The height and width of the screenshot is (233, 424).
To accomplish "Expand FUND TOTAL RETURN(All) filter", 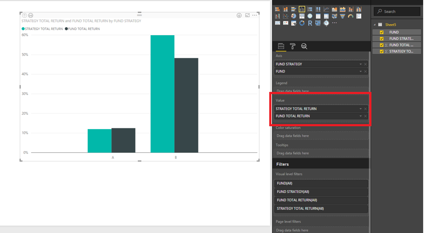I will [321, 200].
